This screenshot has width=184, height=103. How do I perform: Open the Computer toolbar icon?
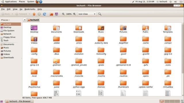point(57,14)
